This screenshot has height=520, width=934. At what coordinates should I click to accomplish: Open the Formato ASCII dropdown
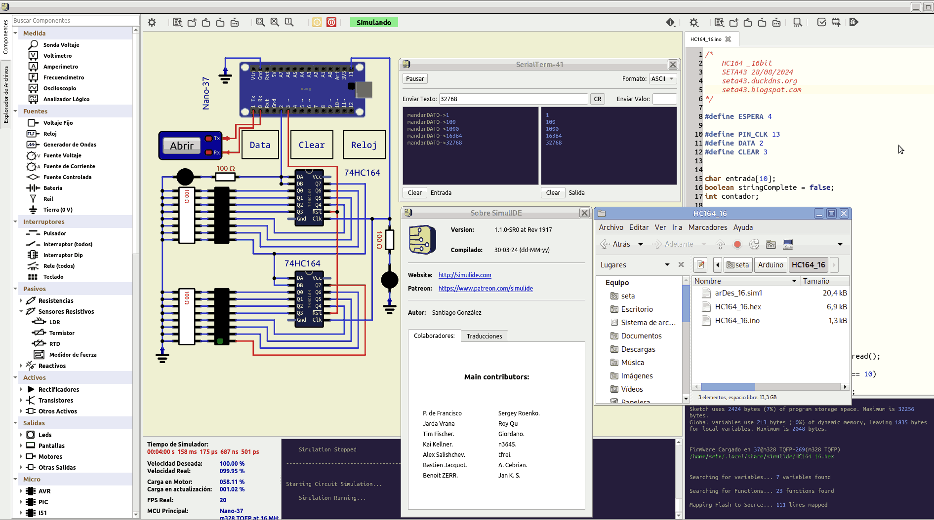click(x=662, y=79)
